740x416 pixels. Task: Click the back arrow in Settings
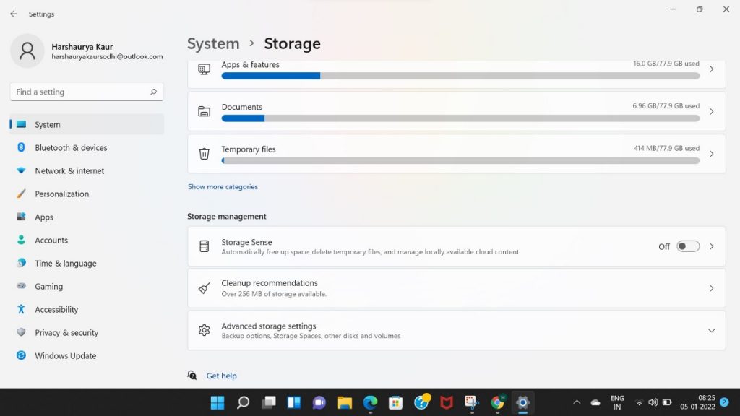14,14
